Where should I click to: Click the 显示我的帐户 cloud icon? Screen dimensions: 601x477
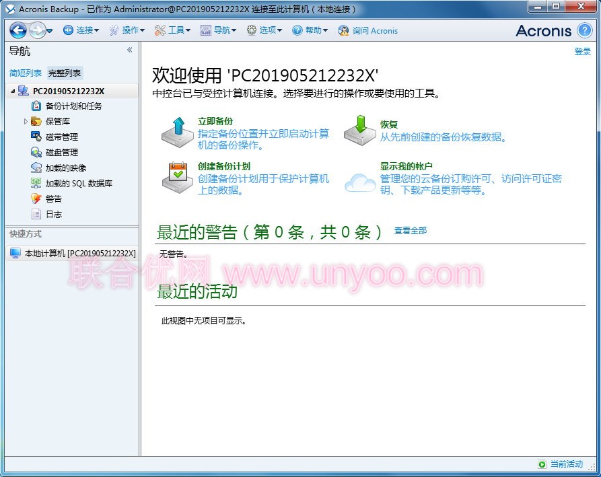(x=359, y=182)
